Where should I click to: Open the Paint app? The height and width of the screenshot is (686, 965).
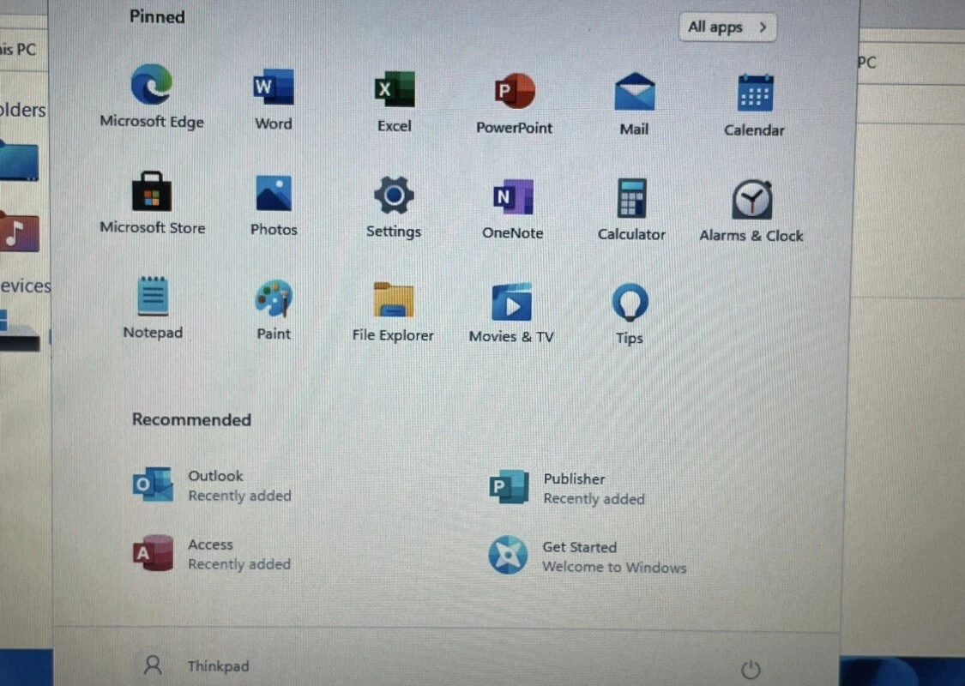click(x=274, y=310)
